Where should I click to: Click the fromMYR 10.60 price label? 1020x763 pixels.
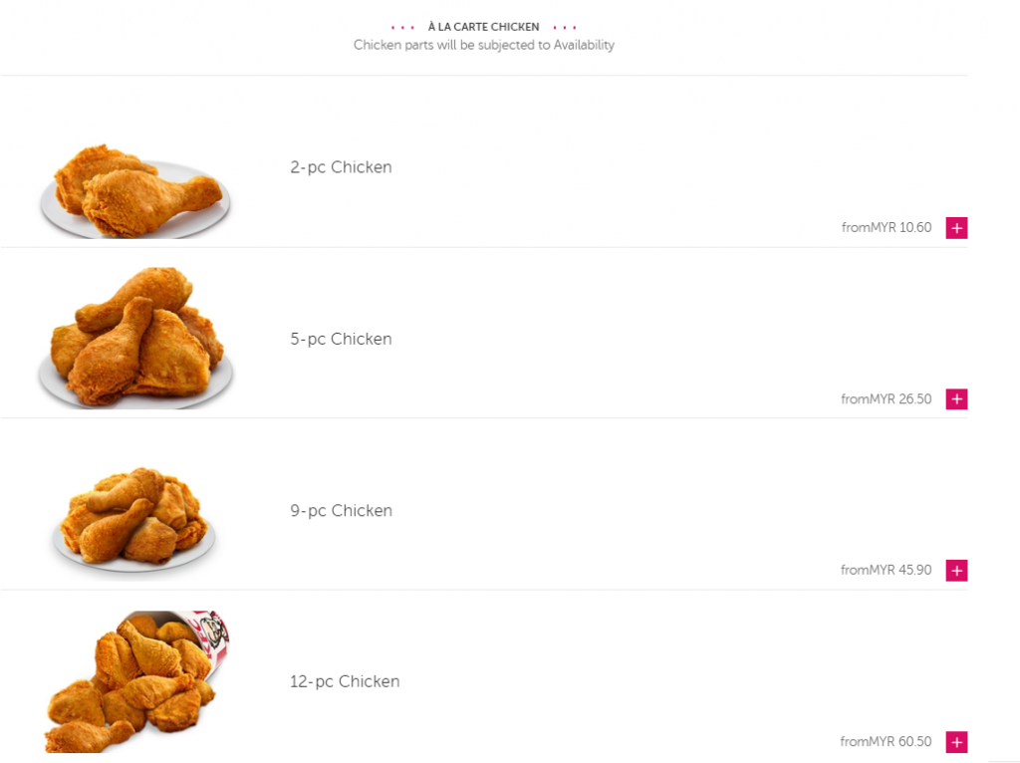[886, 228]
